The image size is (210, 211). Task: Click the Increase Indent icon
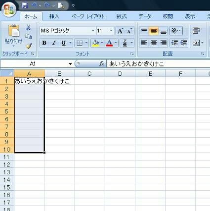[x=184, y=43]
